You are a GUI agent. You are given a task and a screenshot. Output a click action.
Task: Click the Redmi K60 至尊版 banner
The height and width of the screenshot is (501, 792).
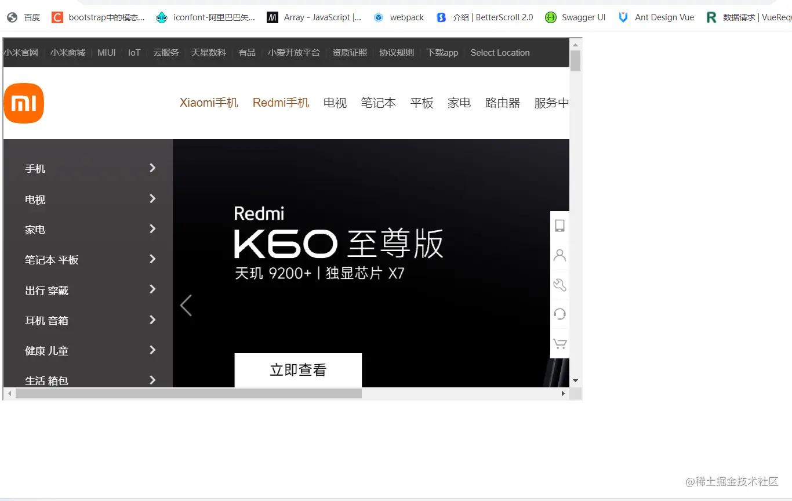[371, 263]
